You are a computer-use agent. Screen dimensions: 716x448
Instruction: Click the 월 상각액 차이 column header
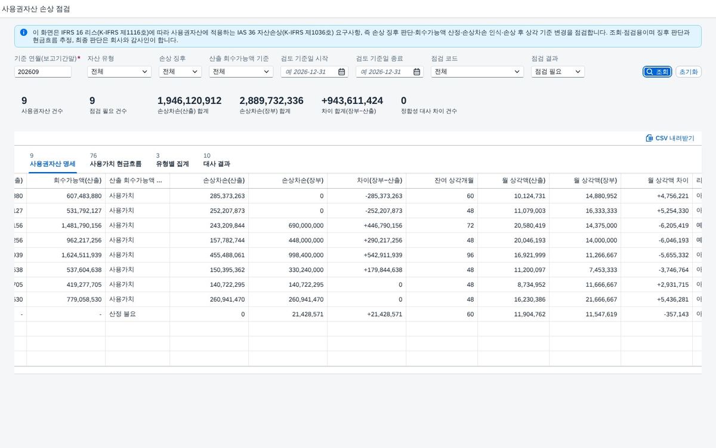pyautogui.click(x=657, y=180)
